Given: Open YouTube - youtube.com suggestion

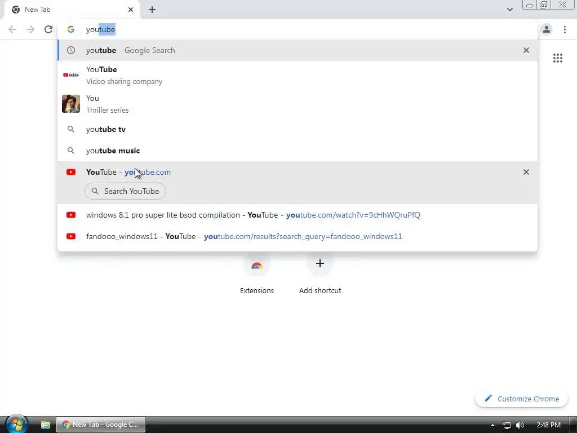Looking at the screenshot, I should point(298,172).
